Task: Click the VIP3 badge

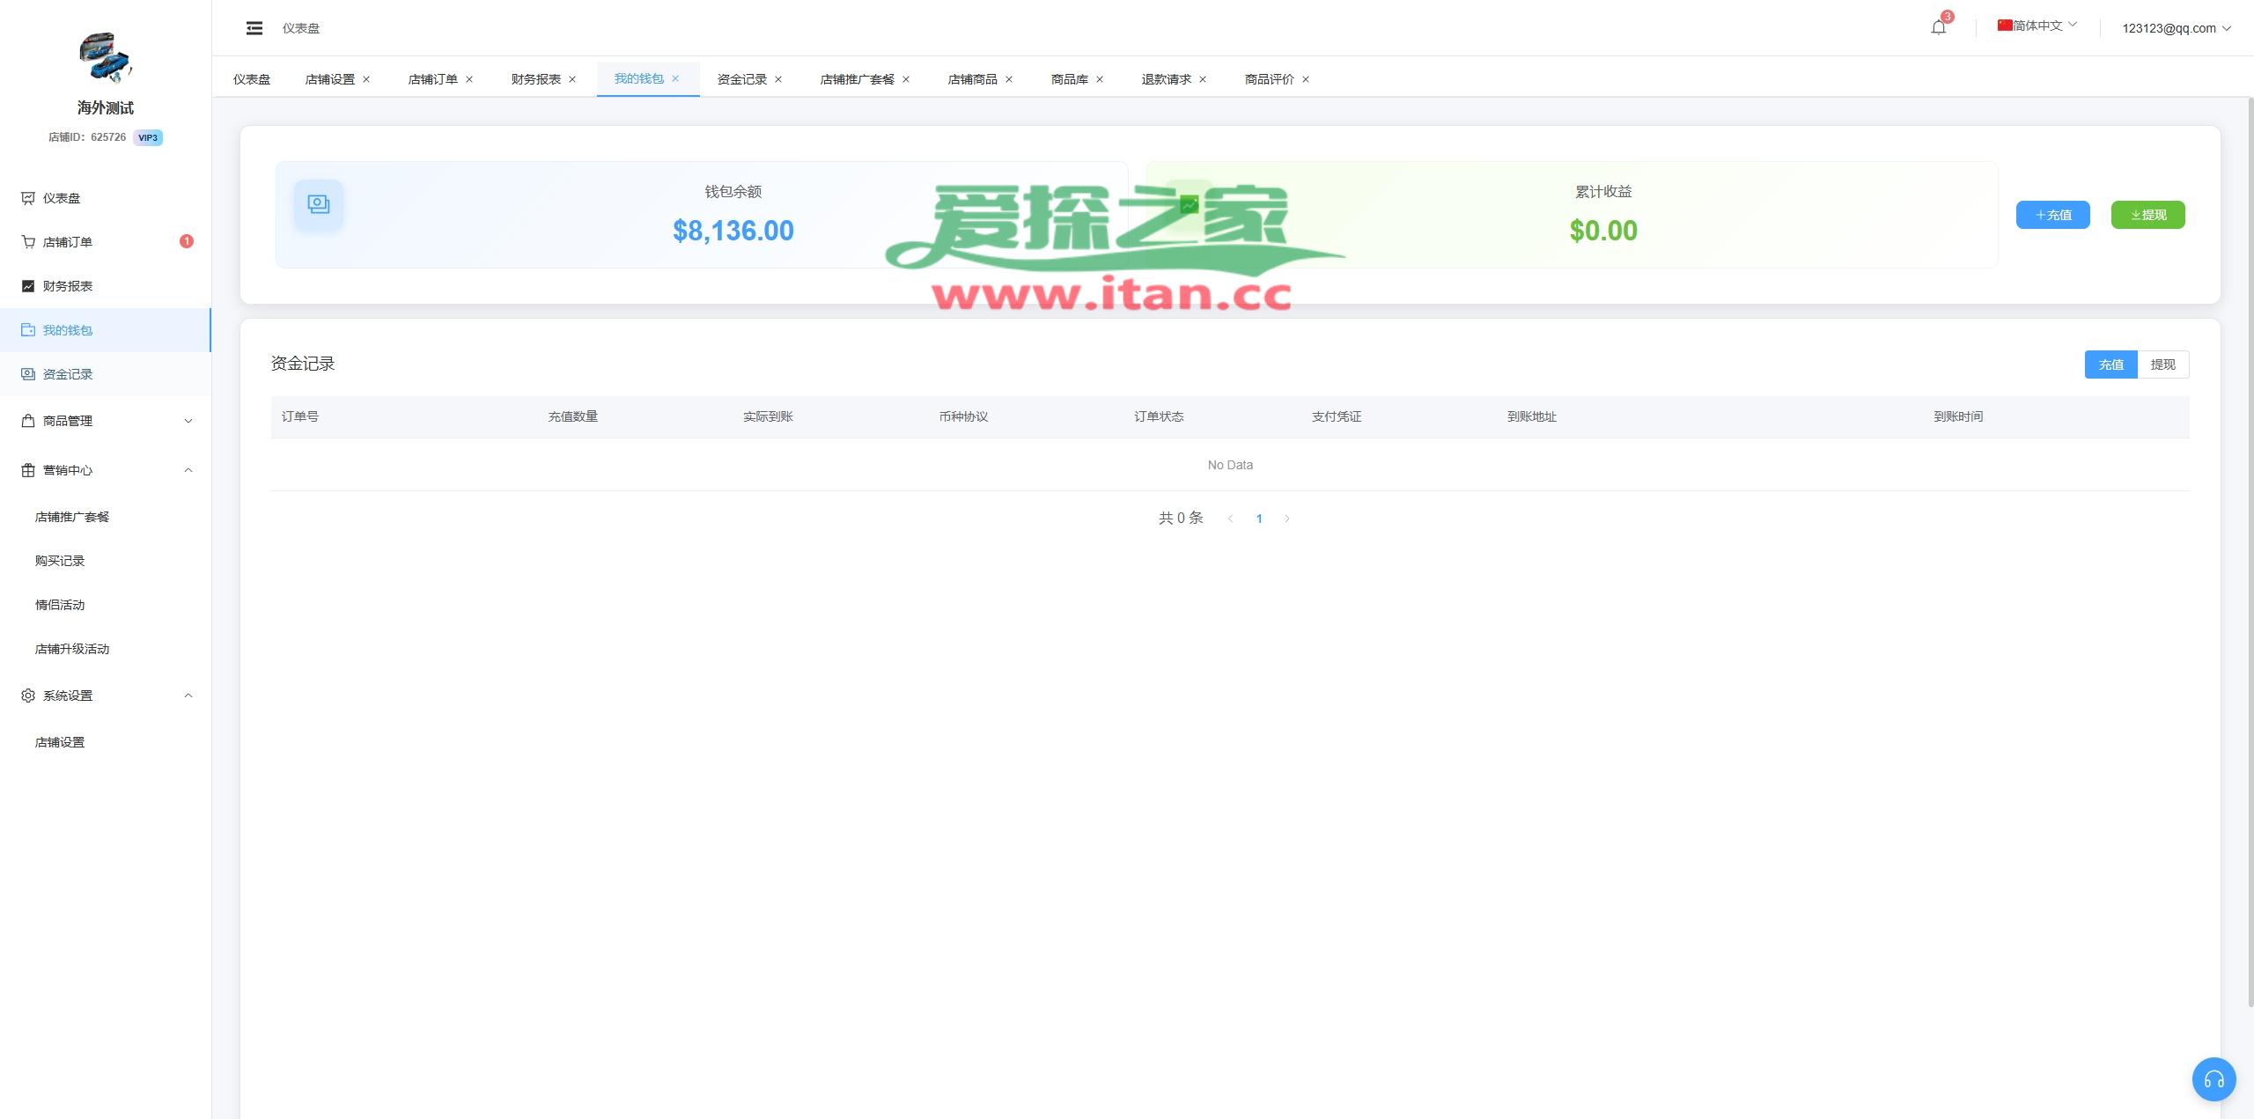Action: (148, 137)
